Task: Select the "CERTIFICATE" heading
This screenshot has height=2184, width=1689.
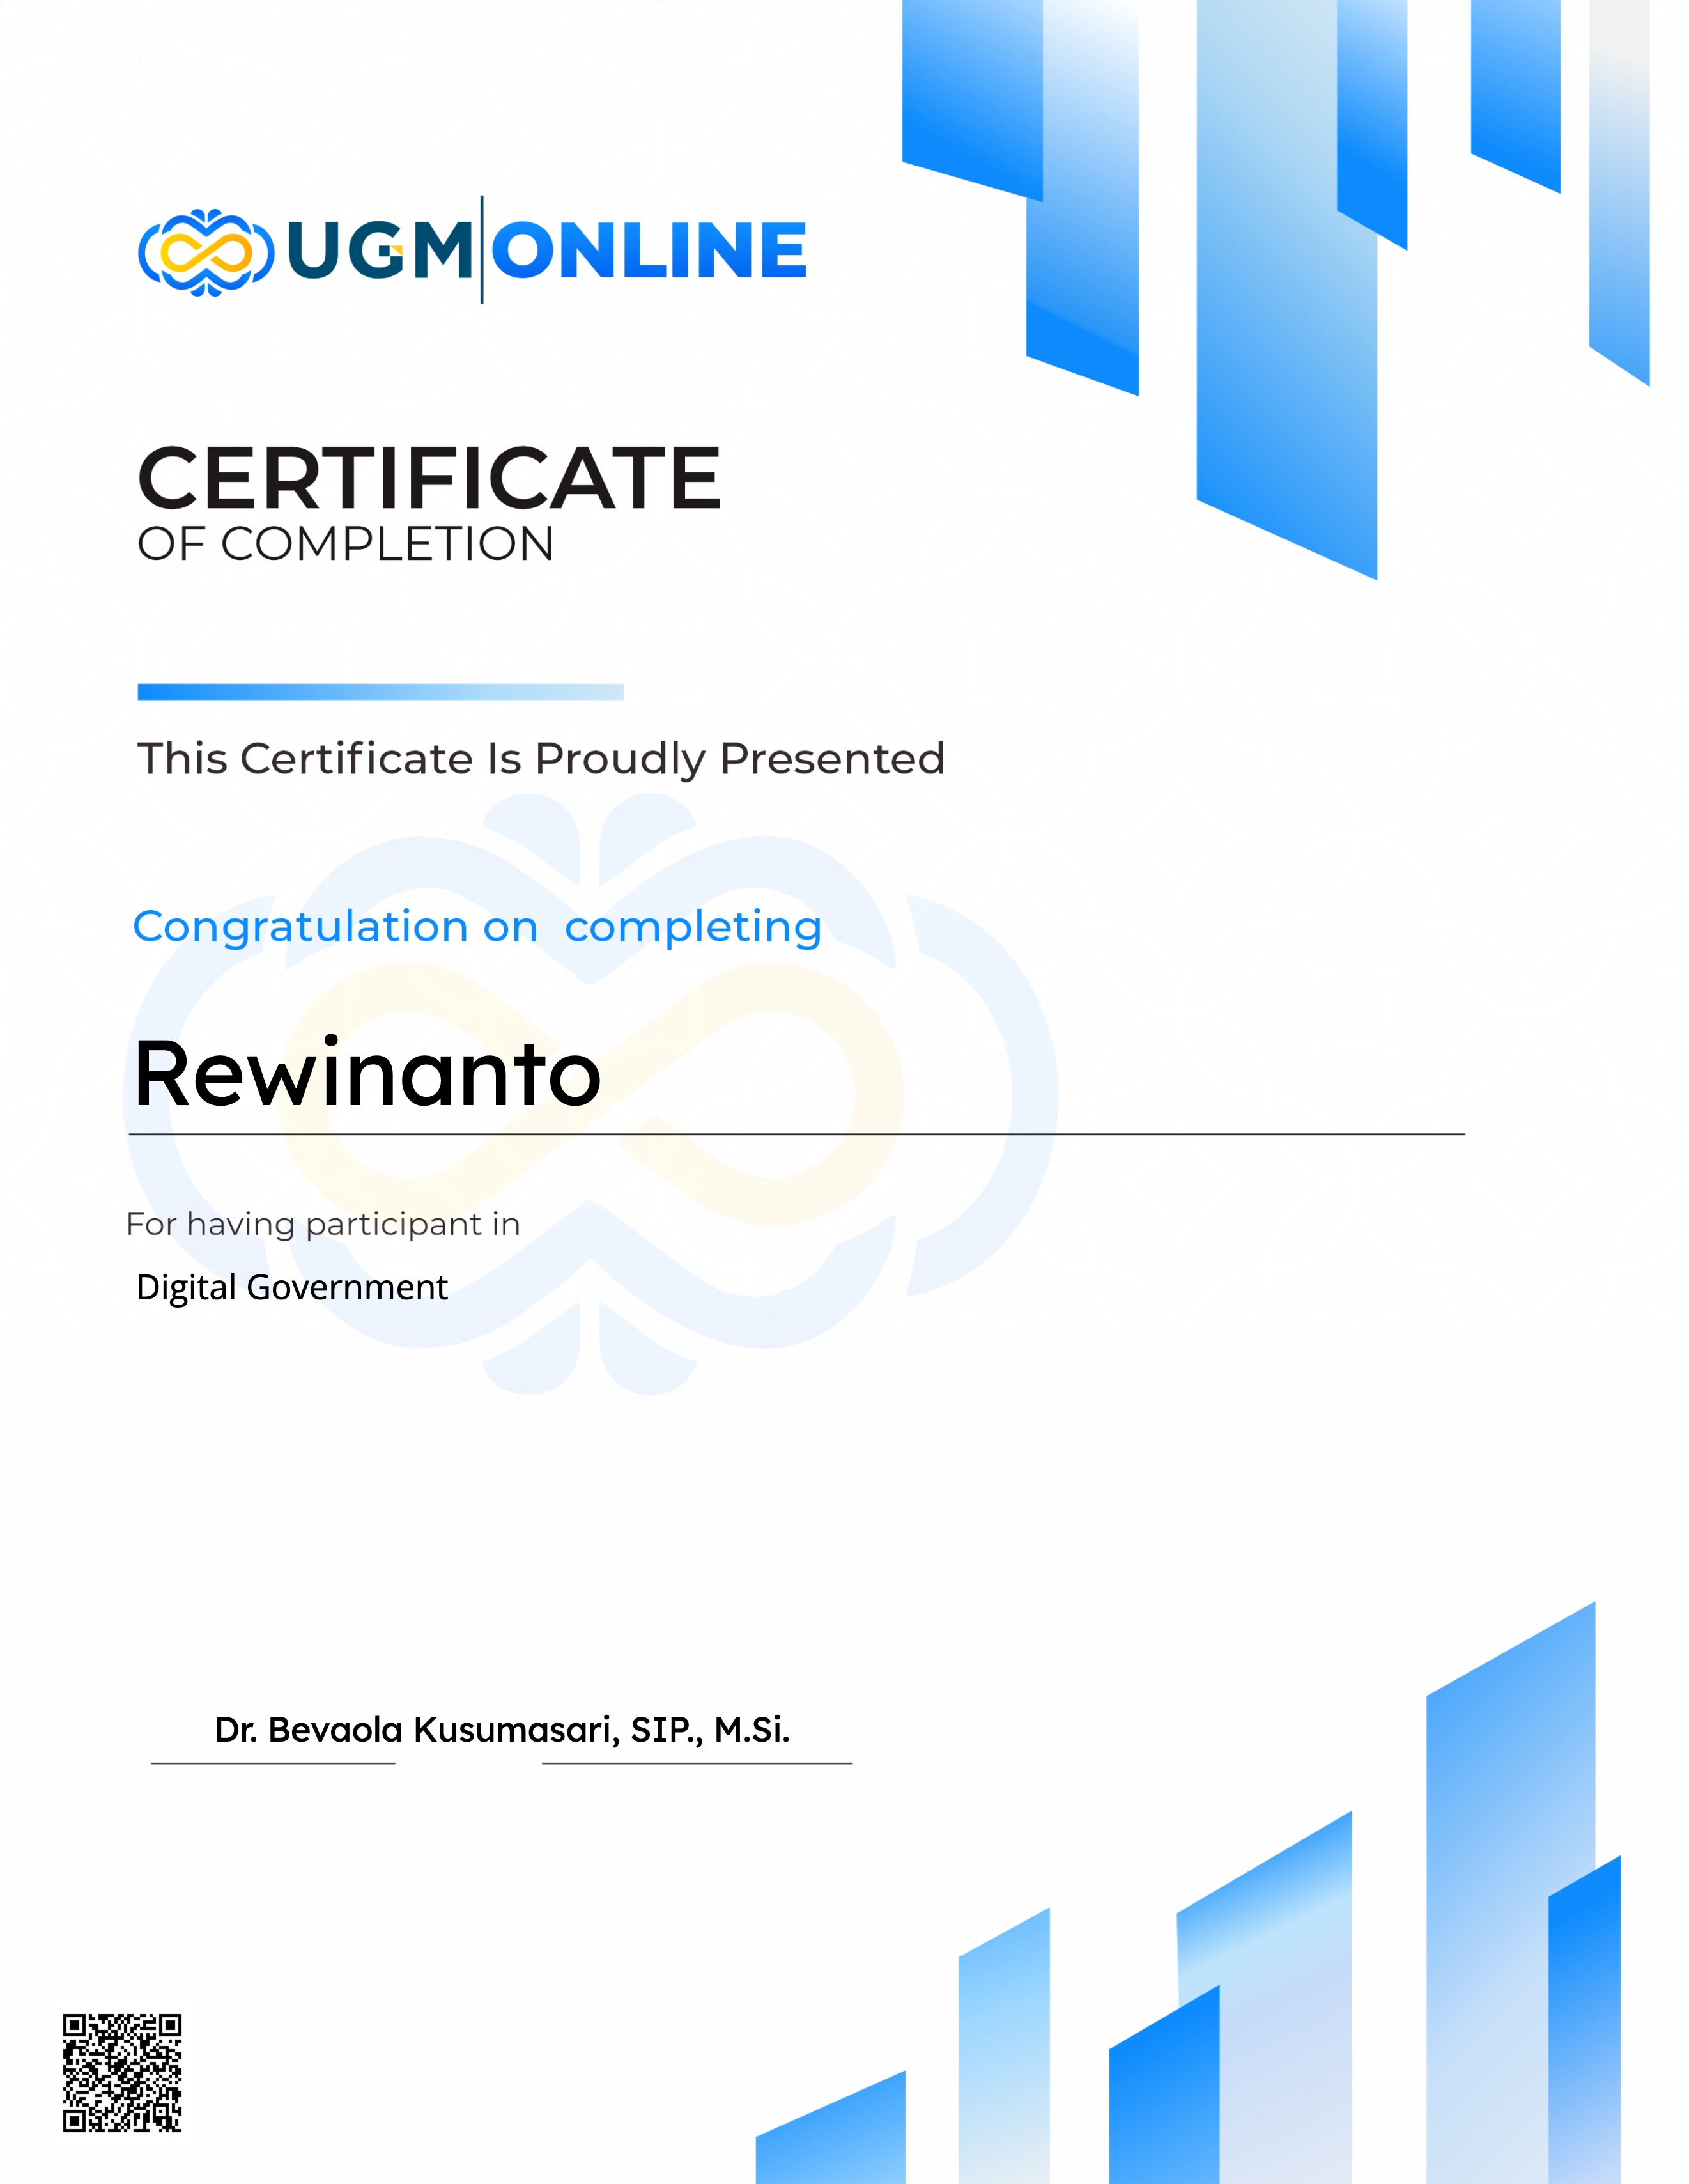Action: (x=429, y=478)
